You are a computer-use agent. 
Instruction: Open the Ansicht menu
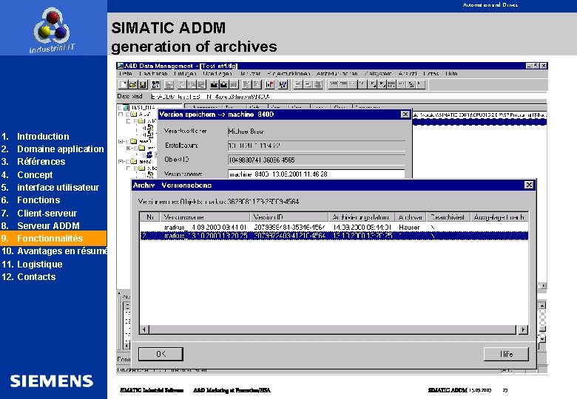[408, 73]
